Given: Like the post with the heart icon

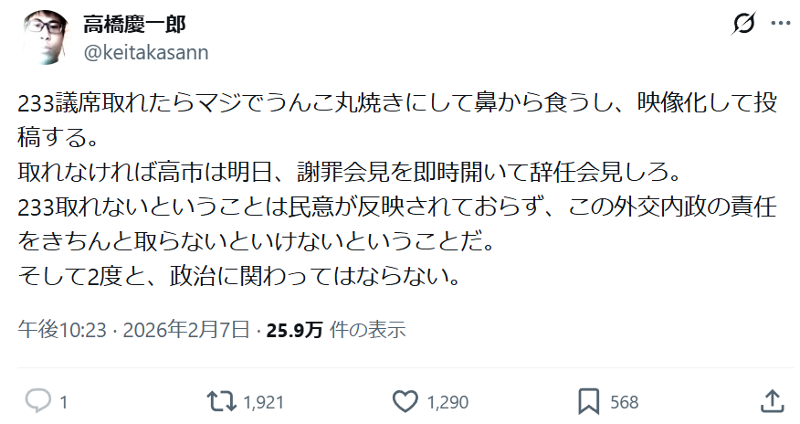Looking at the screenshot, I should coord(404,401).
